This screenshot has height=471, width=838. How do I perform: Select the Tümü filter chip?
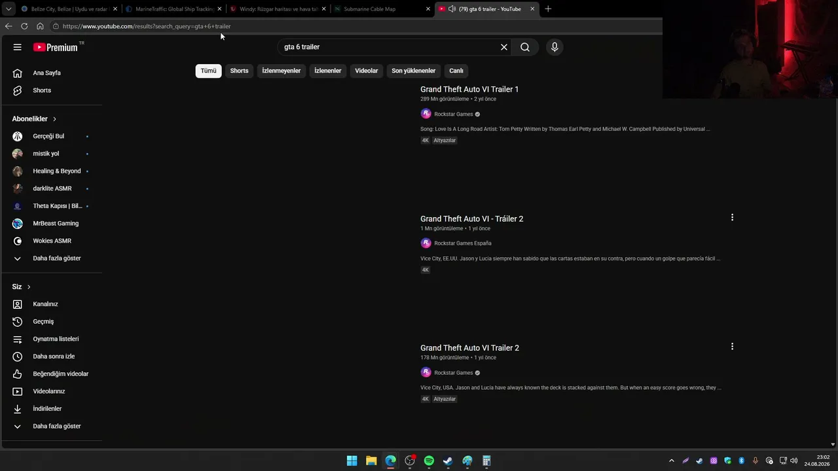tap(208, 71)
